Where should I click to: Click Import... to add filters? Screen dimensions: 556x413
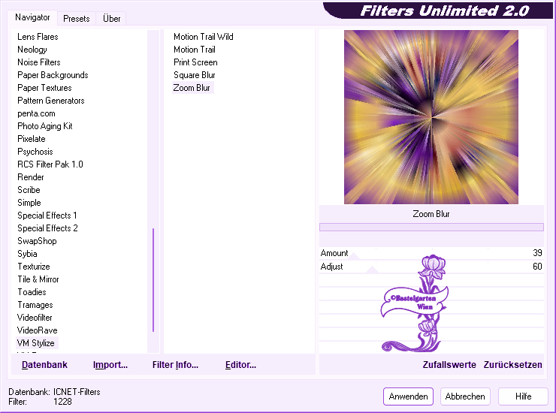pyautogui.click(x=110, y=365)
